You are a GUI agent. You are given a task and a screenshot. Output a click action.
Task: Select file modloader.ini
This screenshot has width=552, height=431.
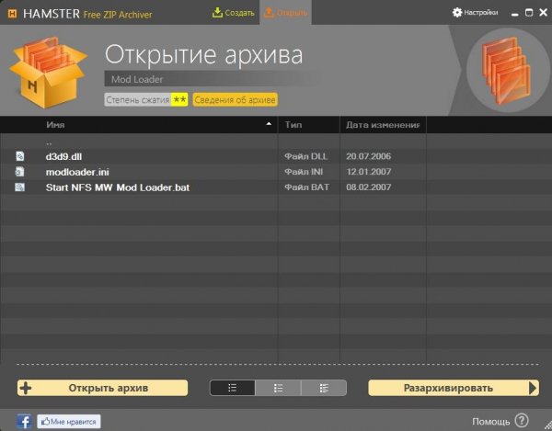pos(77,172)
